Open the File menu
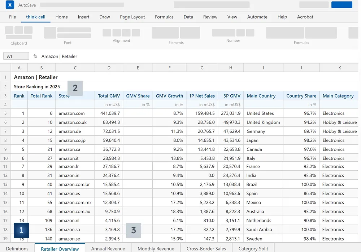The width and height of the screenshot is (361, 252). point(12,17)
